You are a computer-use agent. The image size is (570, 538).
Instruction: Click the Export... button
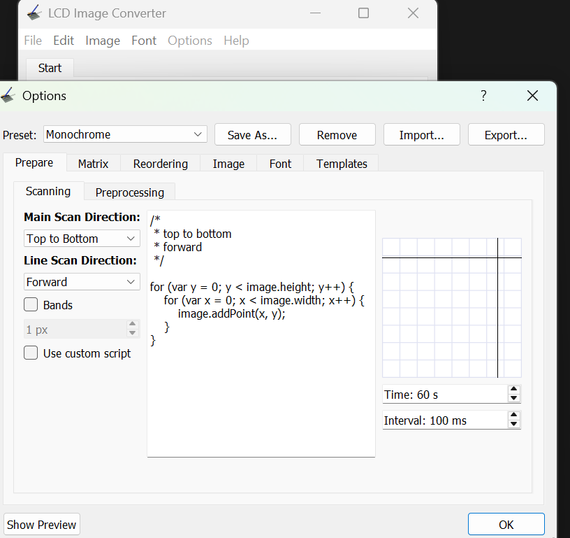[506, 135]
